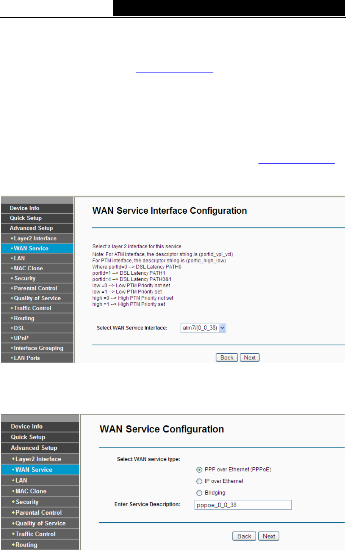Select the IP over Ethernet radio button
This screenshot has width=346, height=550.
point(199,481)
